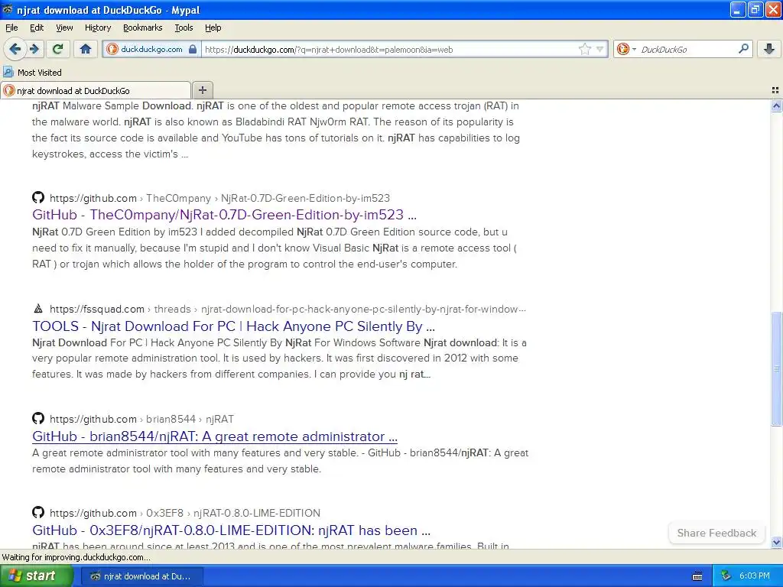Open the URL history dropdown arrow
Viewport: 783px width, 587px height.
point(599,50)
